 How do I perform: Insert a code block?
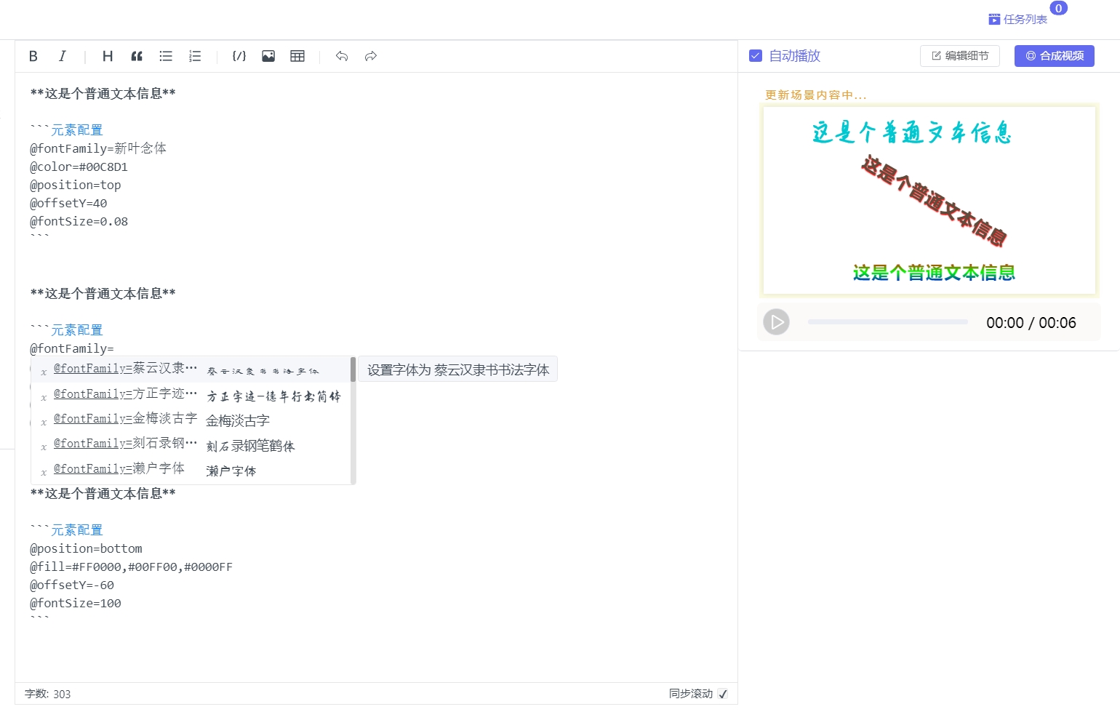(239, 56)
